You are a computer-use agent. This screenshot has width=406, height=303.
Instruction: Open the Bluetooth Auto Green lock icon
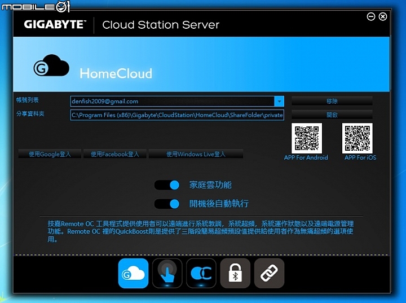pos(235,273)
